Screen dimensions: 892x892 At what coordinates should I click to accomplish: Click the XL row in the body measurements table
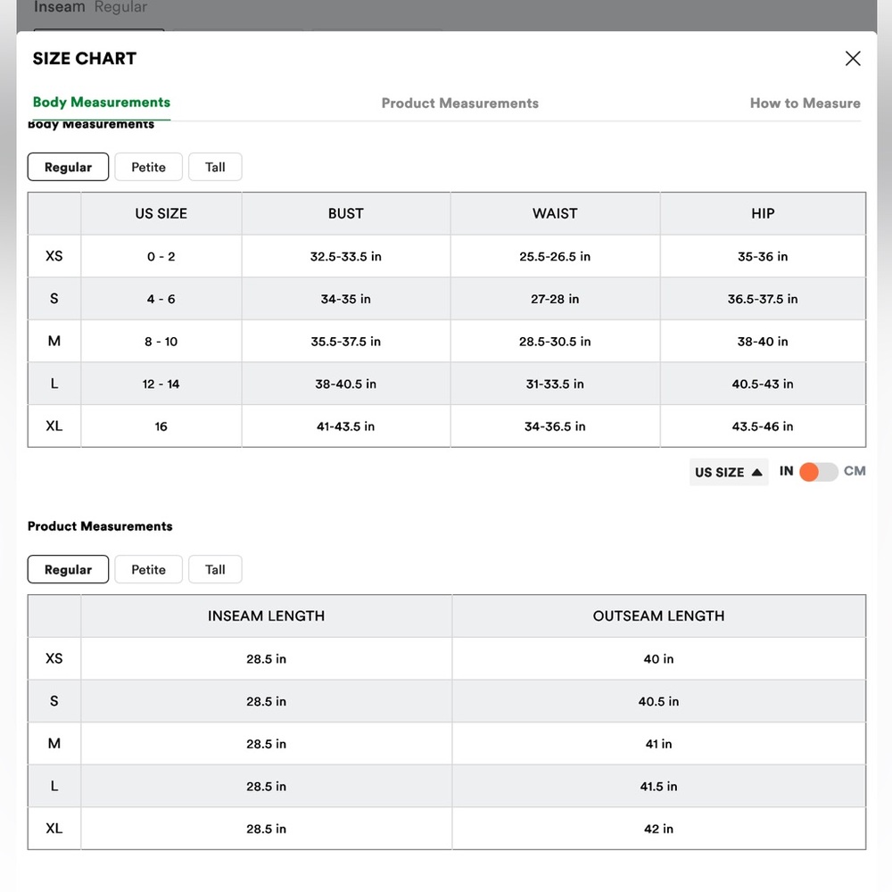pyautogui.click(x=447, y=426)
